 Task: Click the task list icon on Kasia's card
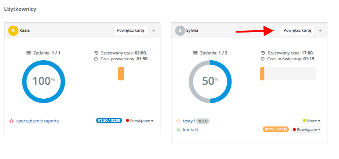(29, 53)
